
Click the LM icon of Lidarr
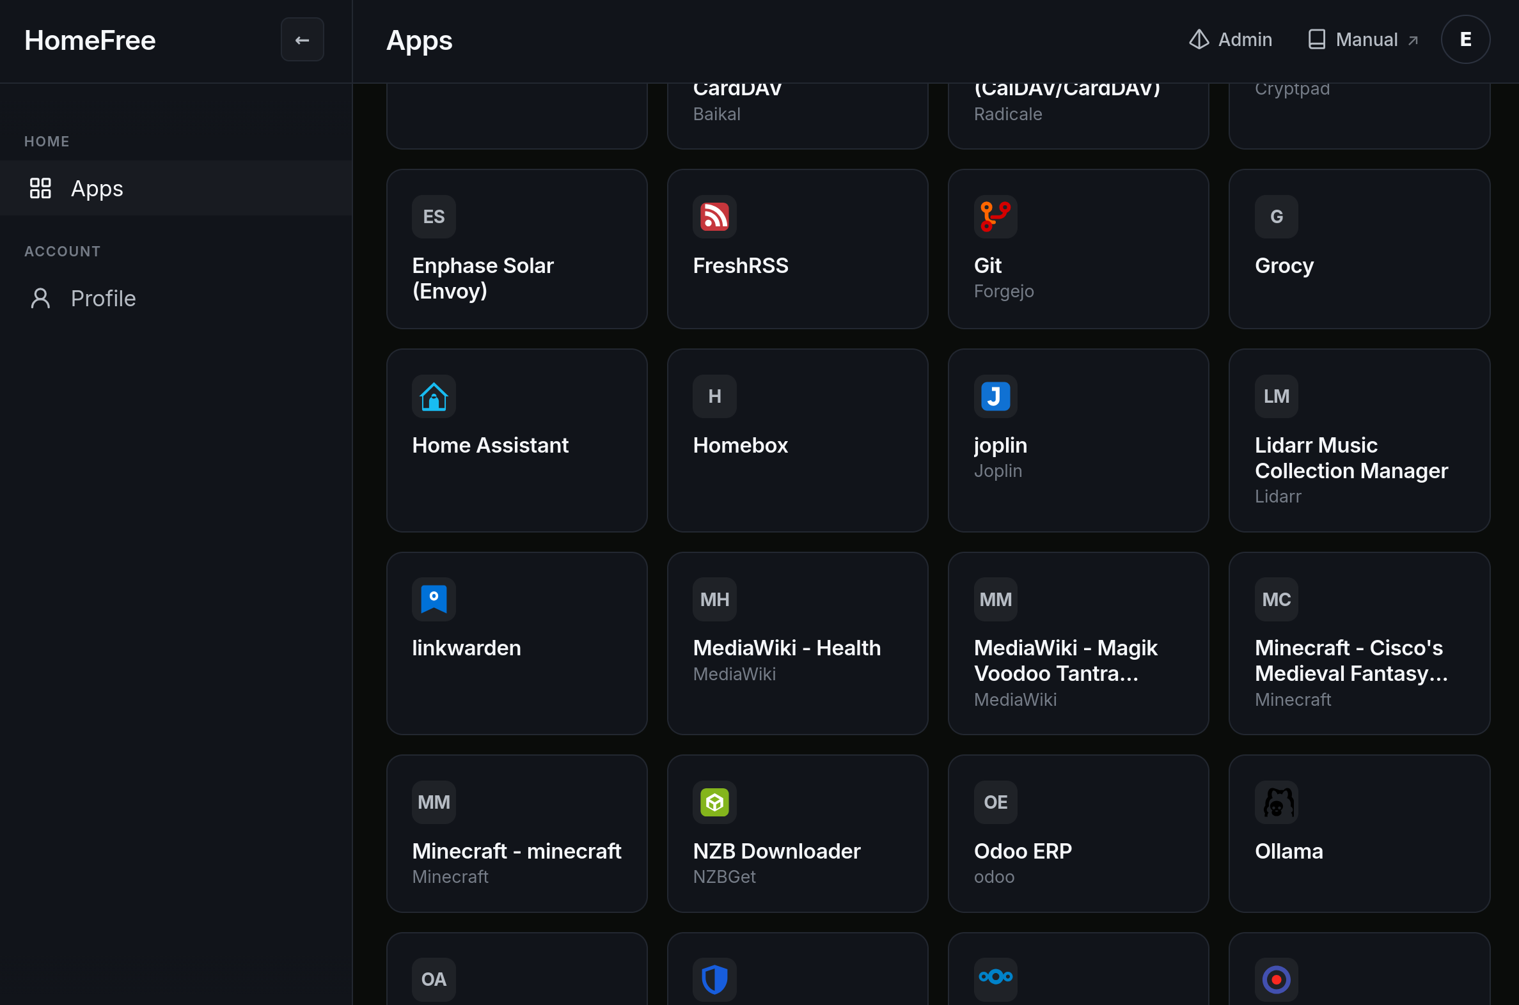pos(1276,396)
